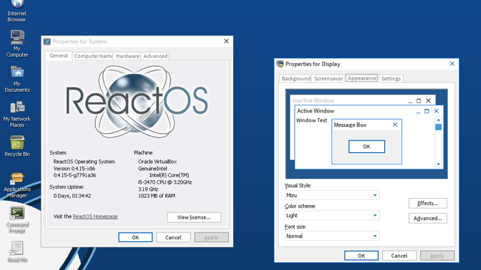Click the Inactive Window title in preview

click(x=313, y=101)
